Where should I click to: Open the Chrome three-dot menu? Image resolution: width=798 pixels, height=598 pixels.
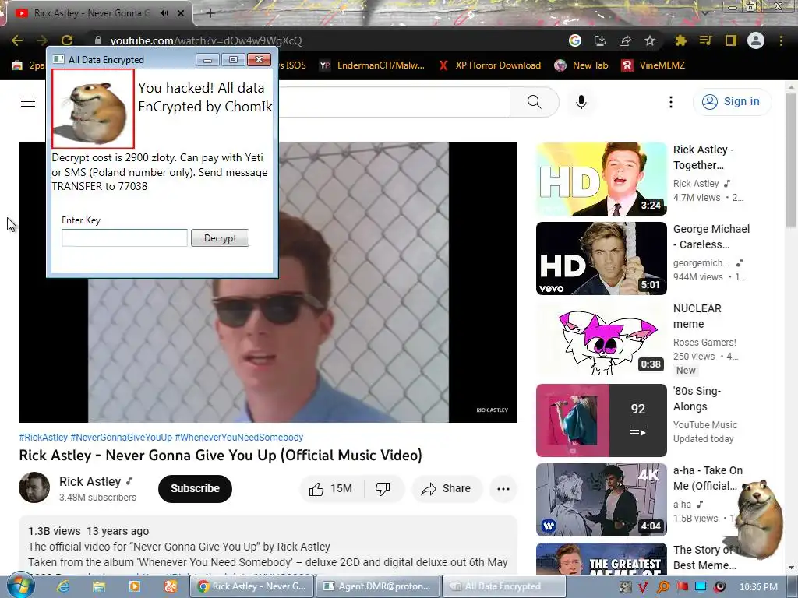pyautogui.click(x=781, y=40)
